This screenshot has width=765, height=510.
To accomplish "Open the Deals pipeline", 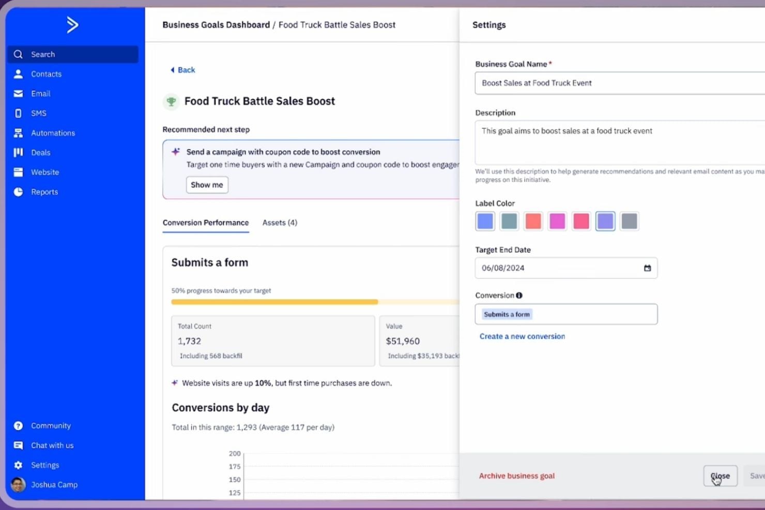I will [40, 152].
